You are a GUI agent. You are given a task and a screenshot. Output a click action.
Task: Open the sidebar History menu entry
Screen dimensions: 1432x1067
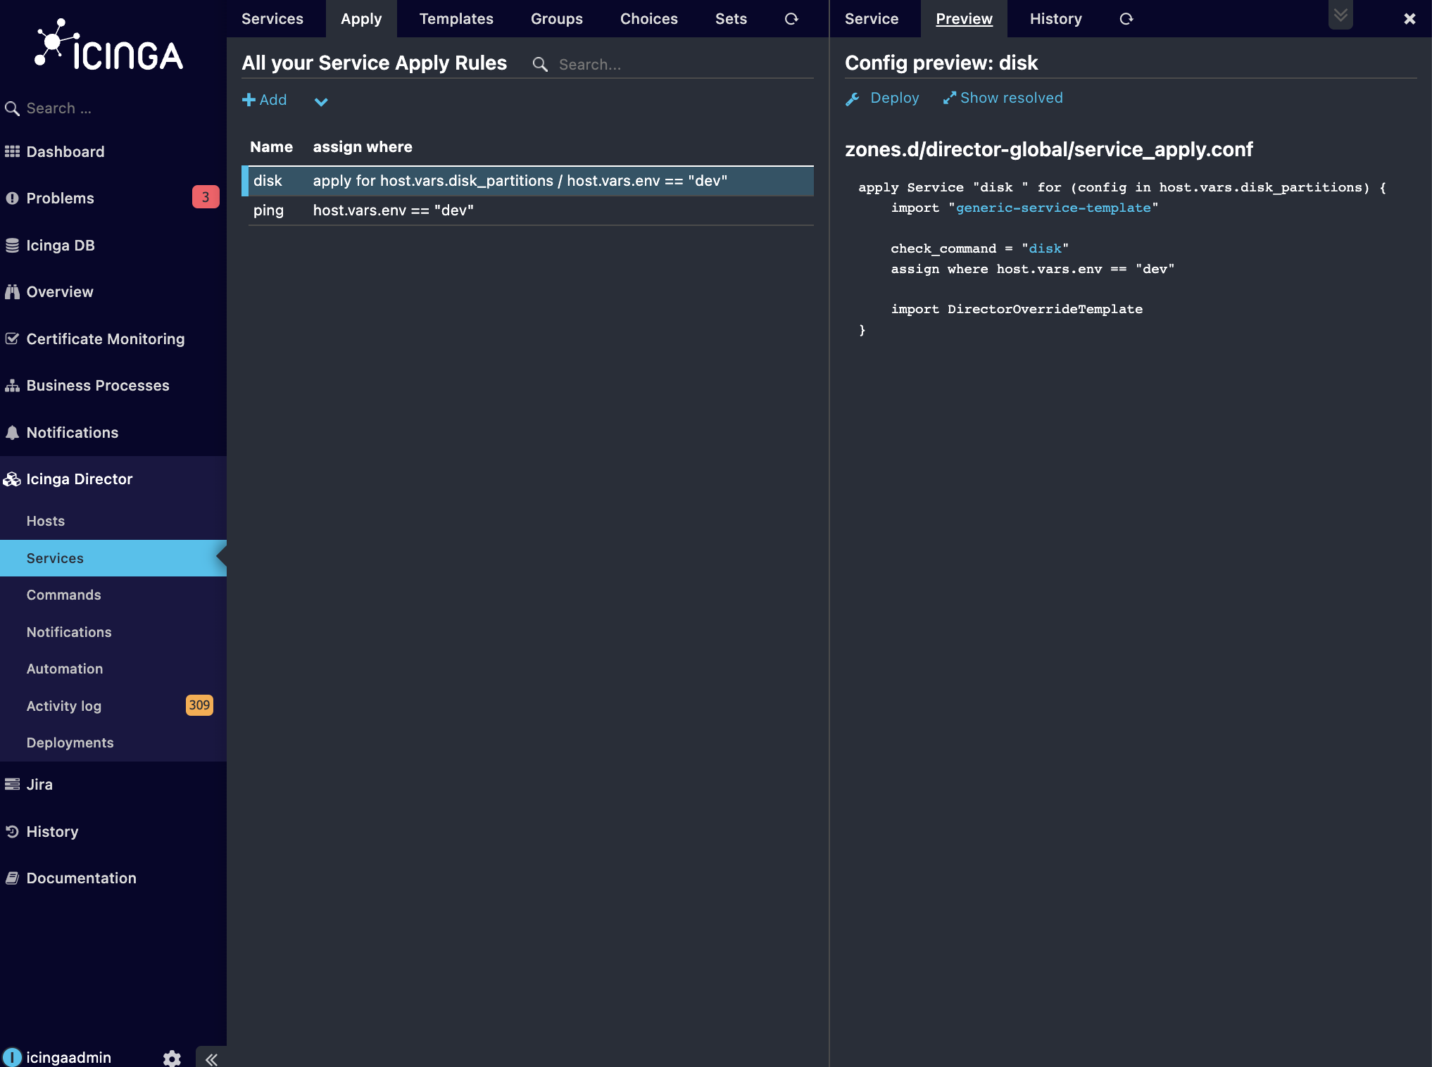tap(52, 831)
